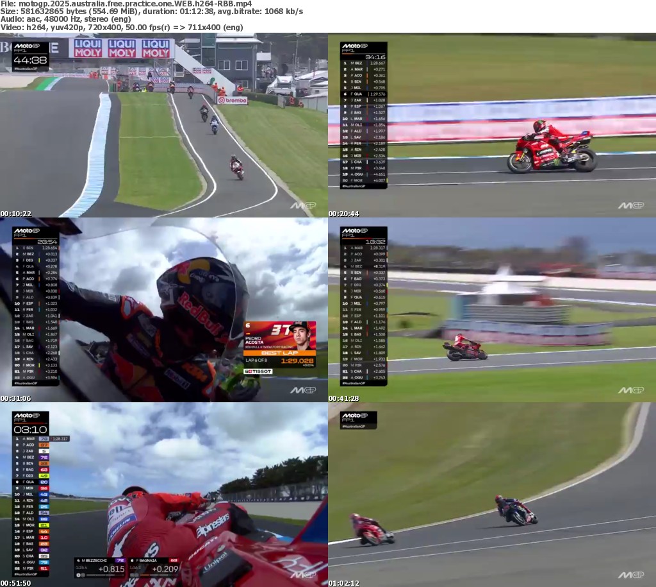Click the Bezzecchi +0.815 gap box
656x587 pixels.
point(99,568)
